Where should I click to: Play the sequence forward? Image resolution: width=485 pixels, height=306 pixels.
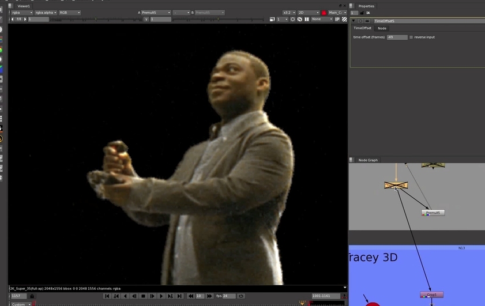tap(161, 296)
